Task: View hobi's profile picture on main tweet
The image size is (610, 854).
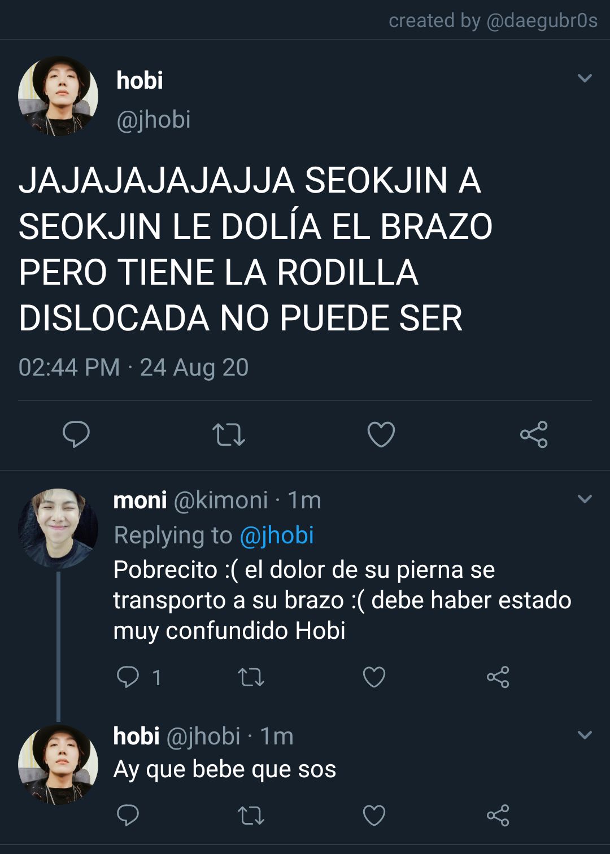Action: [x=58, y=96]
